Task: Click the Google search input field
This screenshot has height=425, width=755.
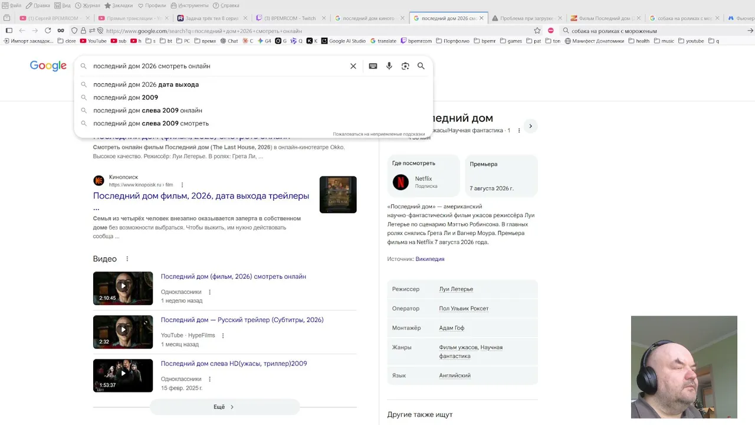Action: 218,66
